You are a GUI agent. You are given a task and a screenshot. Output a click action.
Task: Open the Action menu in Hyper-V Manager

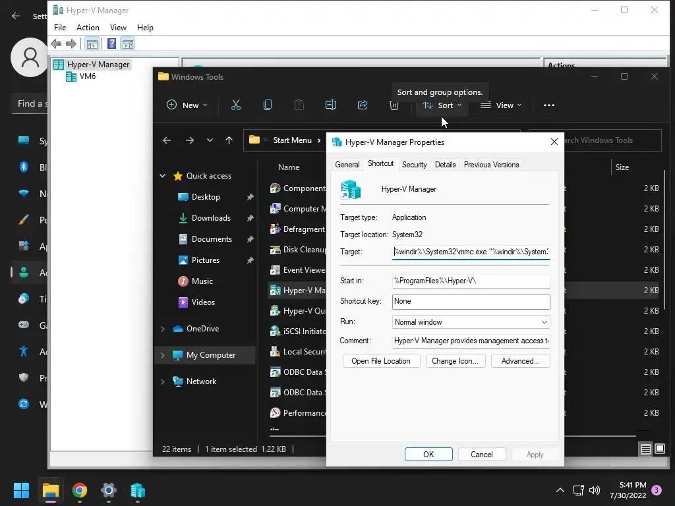(88, 28)
